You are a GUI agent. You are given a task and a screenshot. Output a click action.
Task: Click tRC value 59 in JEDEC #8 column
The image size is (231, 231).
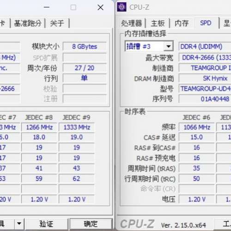point(39,179)
